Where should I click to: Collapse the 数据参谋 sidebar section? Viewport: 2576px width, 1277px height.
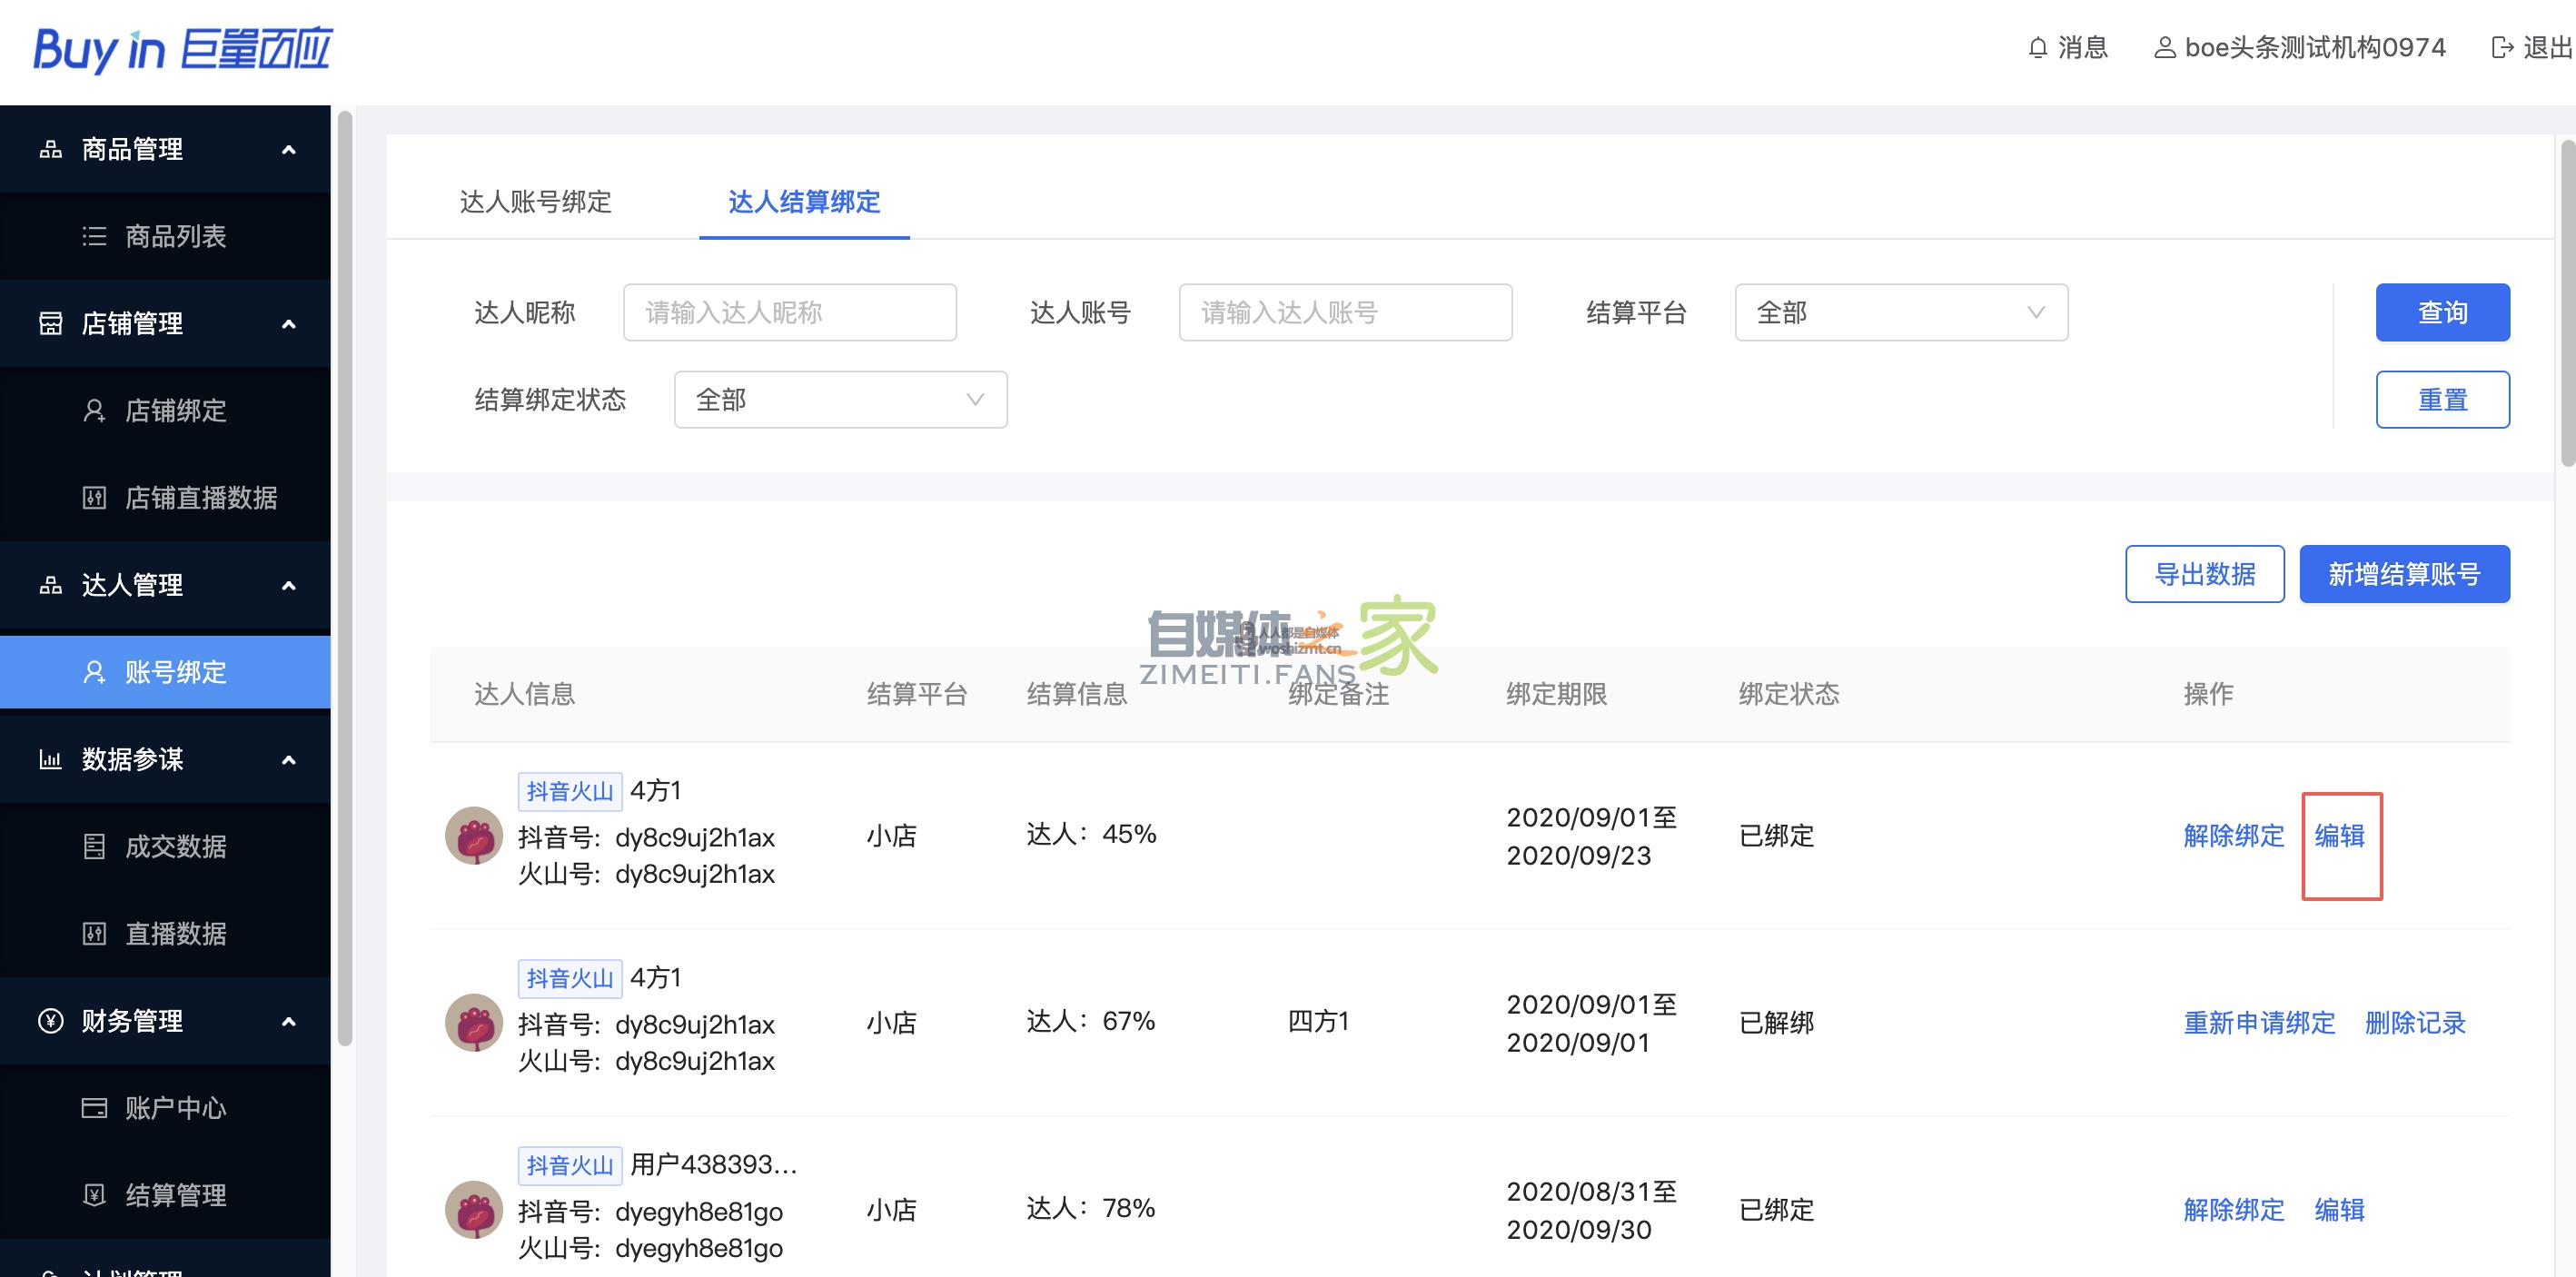point(289,760)
